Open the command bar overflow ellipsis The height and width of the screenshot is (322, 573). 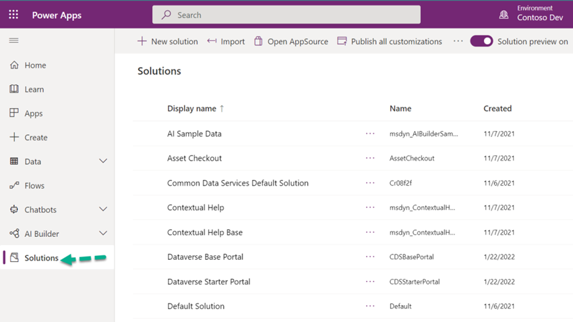click(458, 41)
